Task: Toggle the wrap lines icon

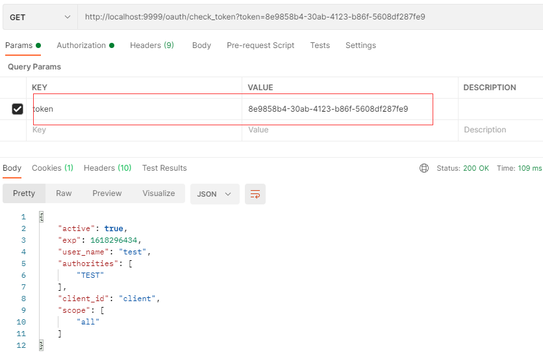Action: pos(255,194)
